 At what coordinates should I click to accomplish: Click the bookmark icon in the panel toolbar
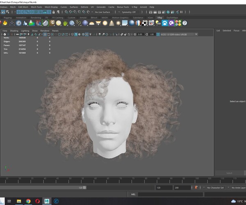[28, 34]
